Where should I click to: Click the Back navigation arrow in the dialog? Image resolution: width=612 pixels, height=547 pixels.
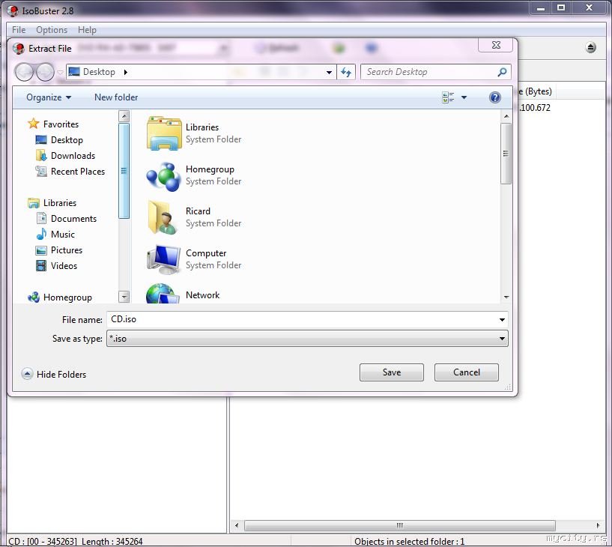(x=24, y=72)
